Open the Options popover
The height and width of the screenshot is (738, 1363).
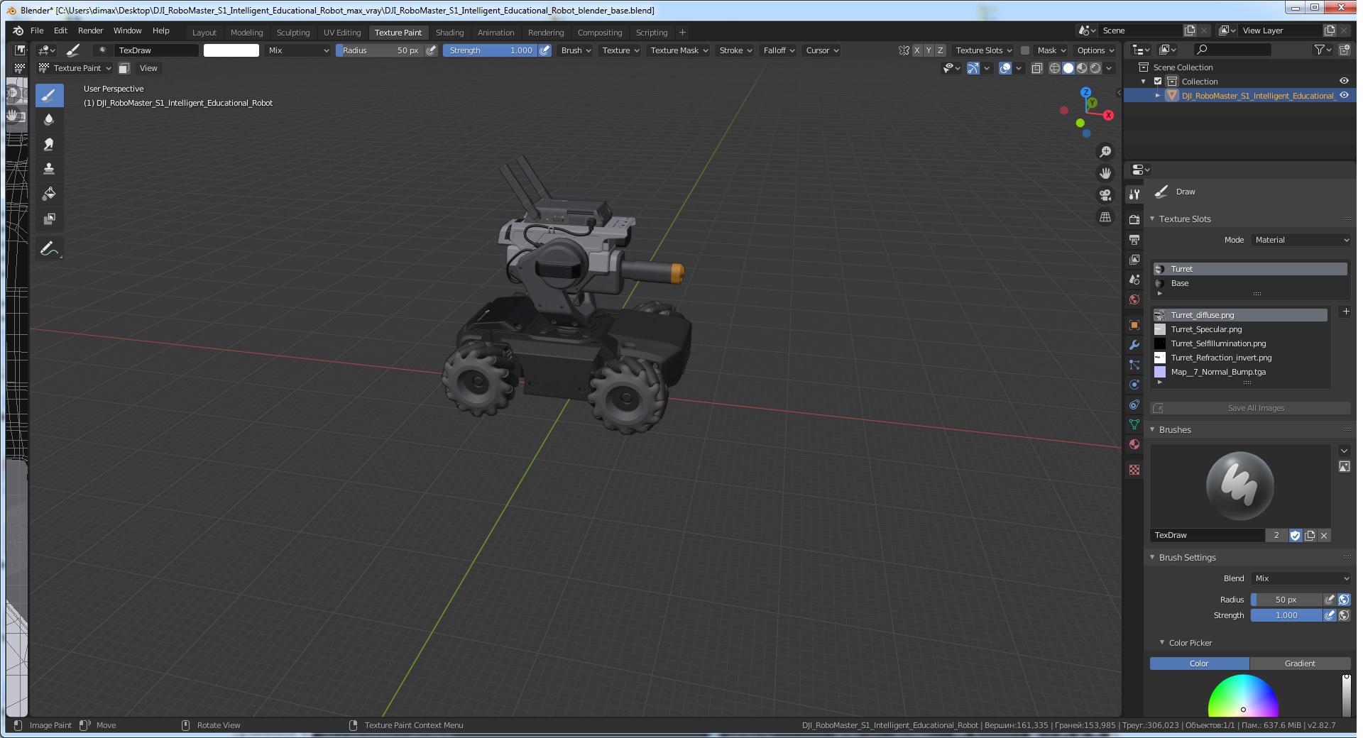pos(1095,50)
